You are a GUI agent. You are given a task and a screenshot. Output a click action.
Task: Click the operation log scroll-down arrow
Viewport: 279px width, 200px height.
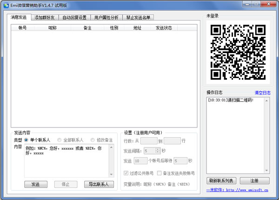266,170
